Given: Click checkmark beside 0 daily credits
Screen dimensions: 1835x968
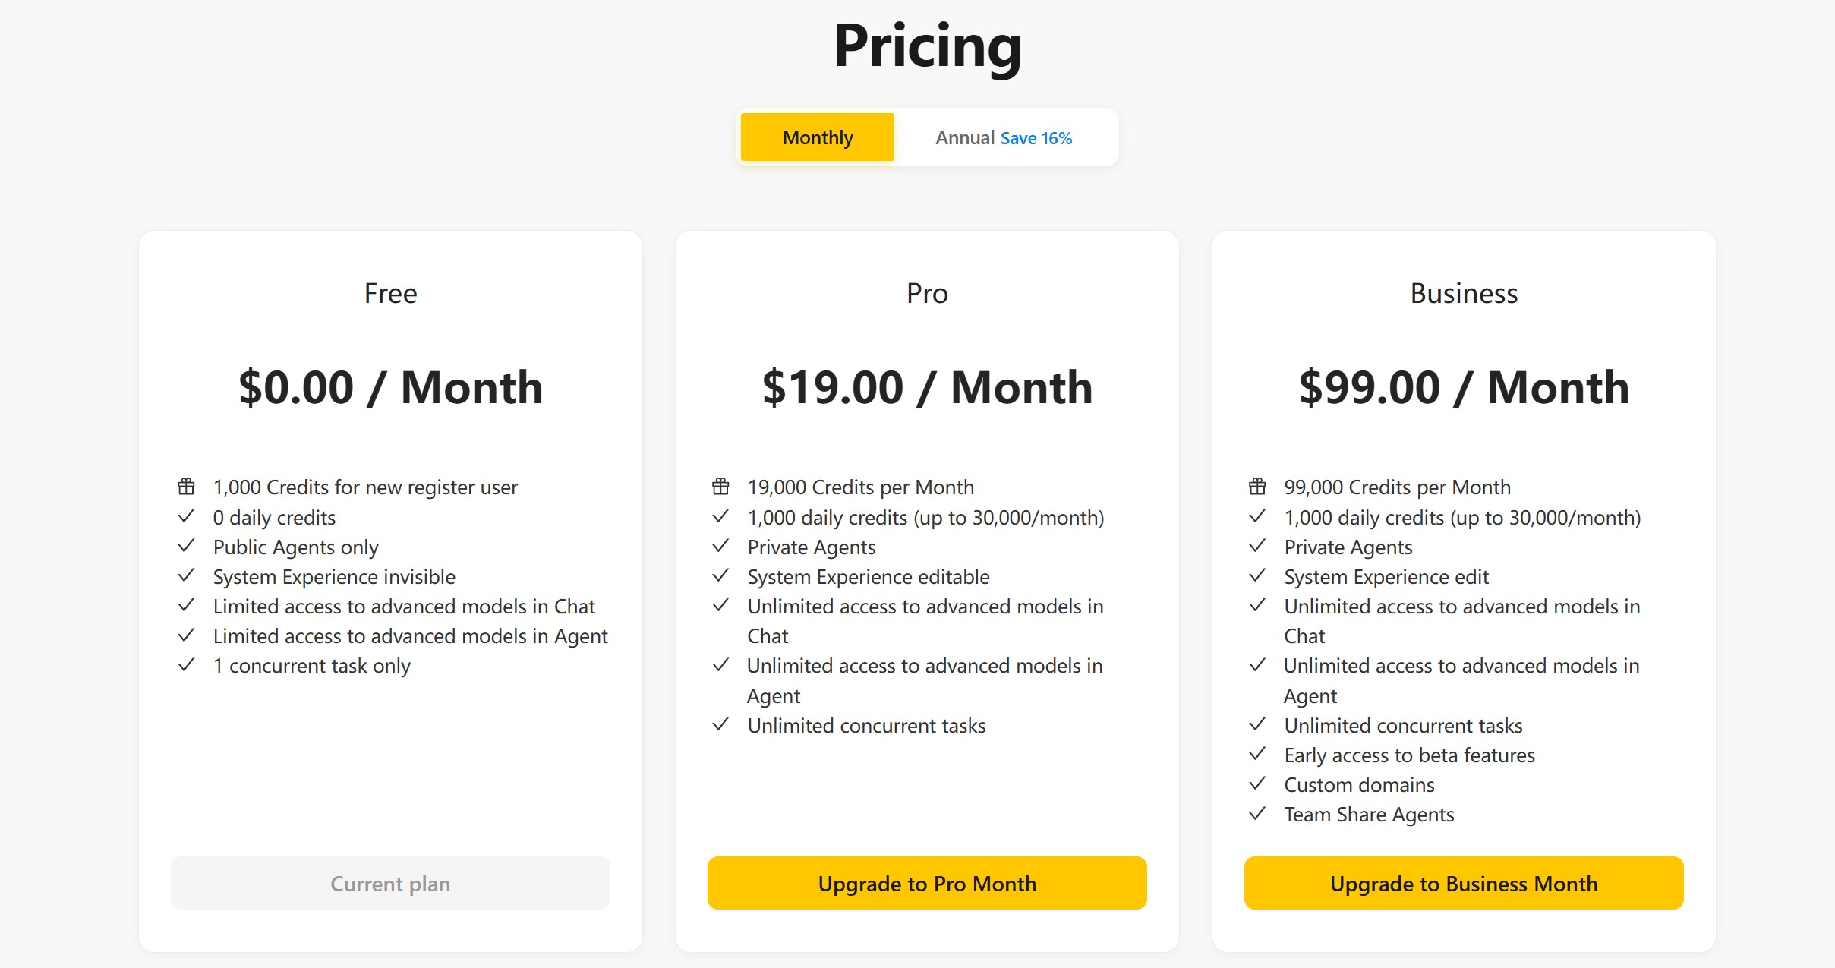Looking at the screenshot, I should (186, 517).
